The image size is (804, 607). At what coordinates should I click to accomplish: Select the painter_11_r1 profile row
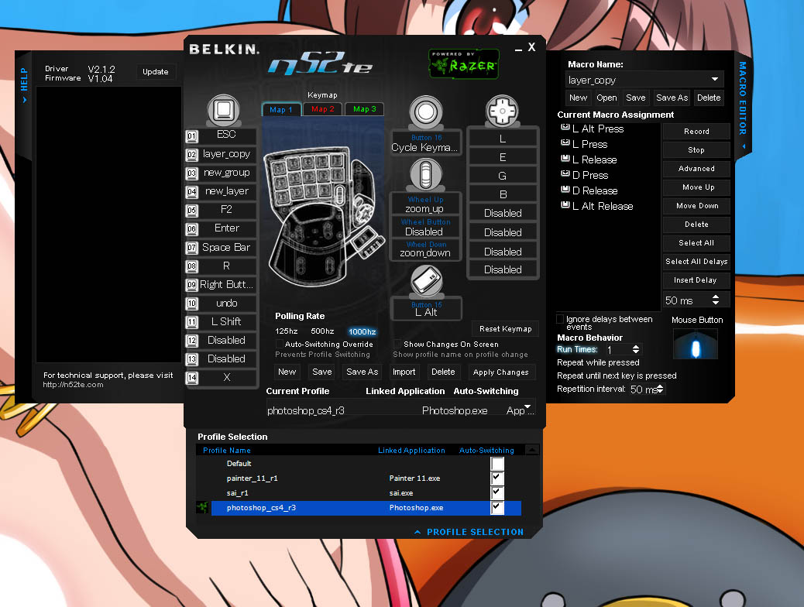click(x=366, y=478)
